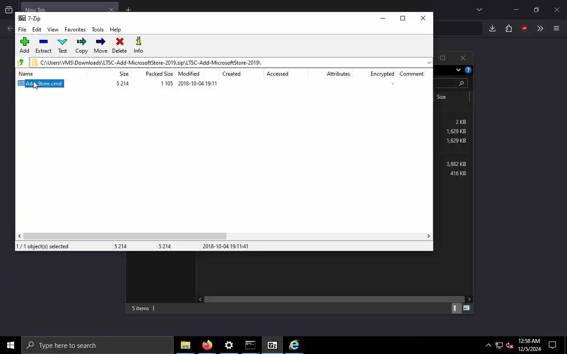Open Firefox from the taskbar
Viewport: 567px width, 354px height.
pos(207,345)
